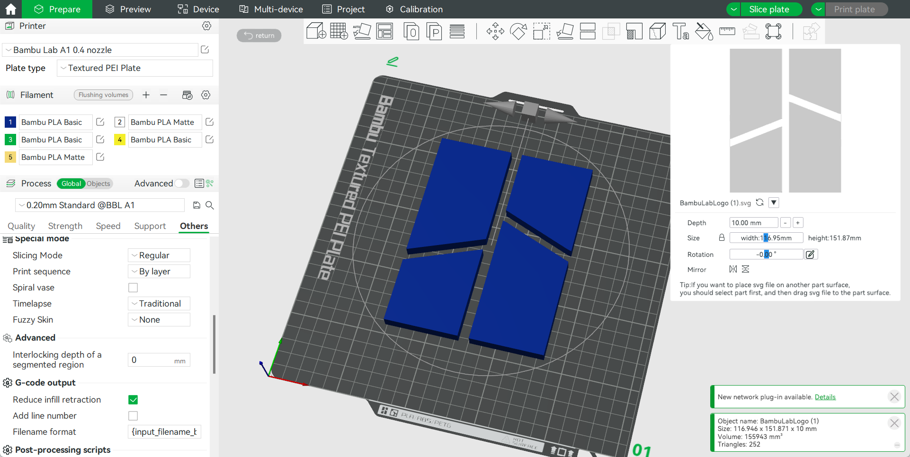
Task: Open the 0.20mm Standard process preset dropdown
Action: (100, 205)
